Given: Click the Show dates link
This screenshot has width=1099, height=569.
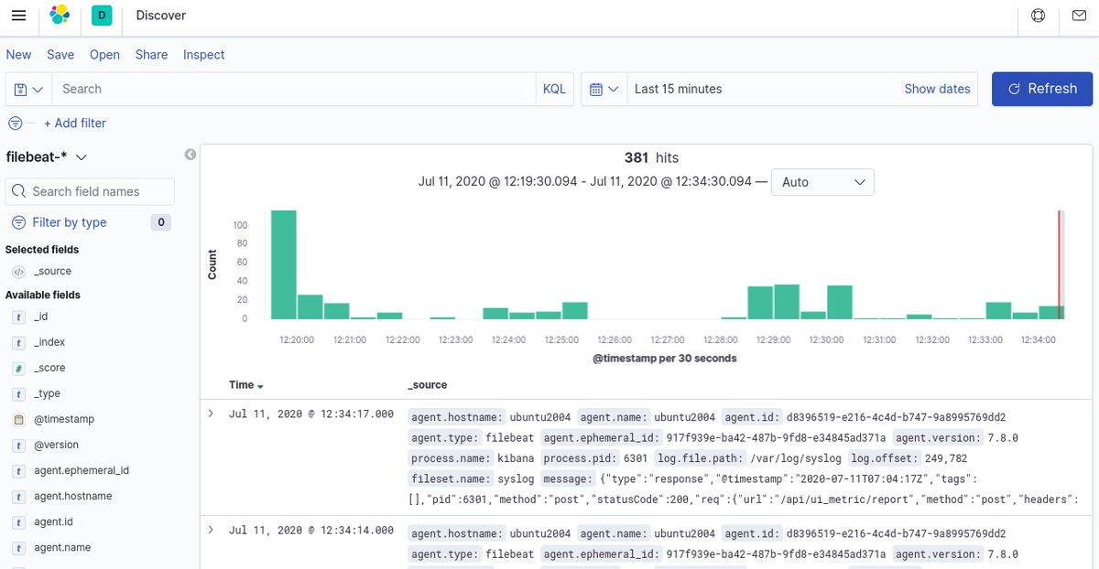Looking at the screenshot, I should coord(937,89).
